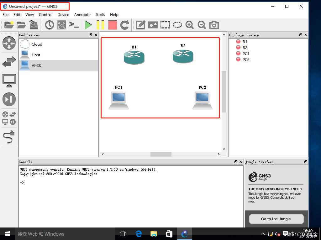Undock the Jungle Newsfeed panel
This screenshot has width=321, height=240.
pos(306,162)
